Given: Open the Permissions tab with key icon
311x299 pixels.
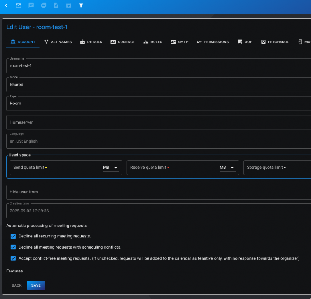Looking at the screenshot, I should pyautogui.click(x=213, y=42).
